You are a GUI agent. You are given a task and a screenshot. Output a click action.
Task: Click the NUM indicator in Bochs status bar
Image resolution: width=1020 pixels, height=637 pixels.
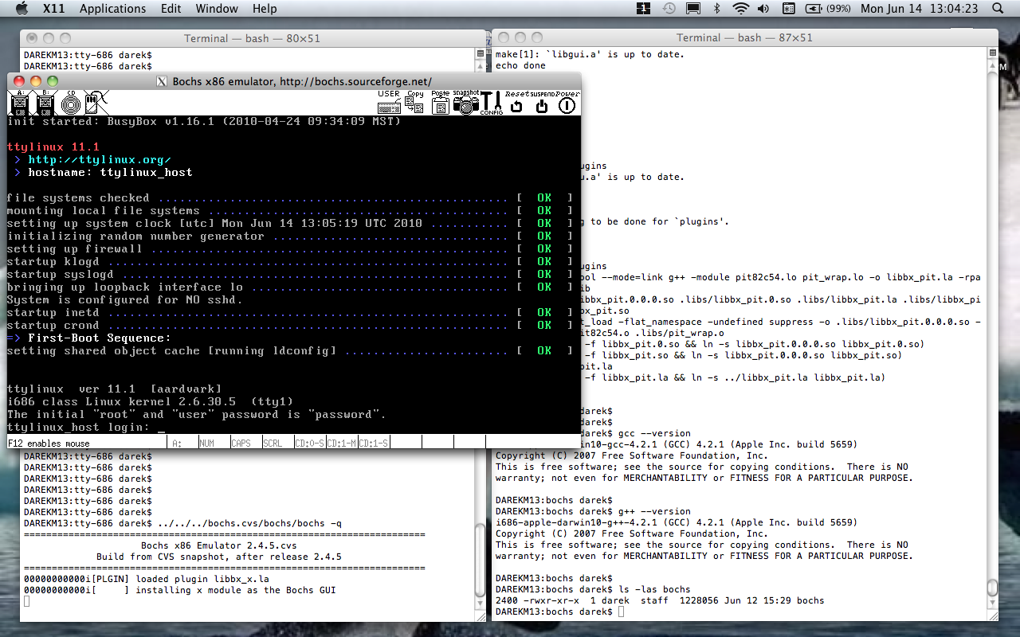click(x=213, y=443)
